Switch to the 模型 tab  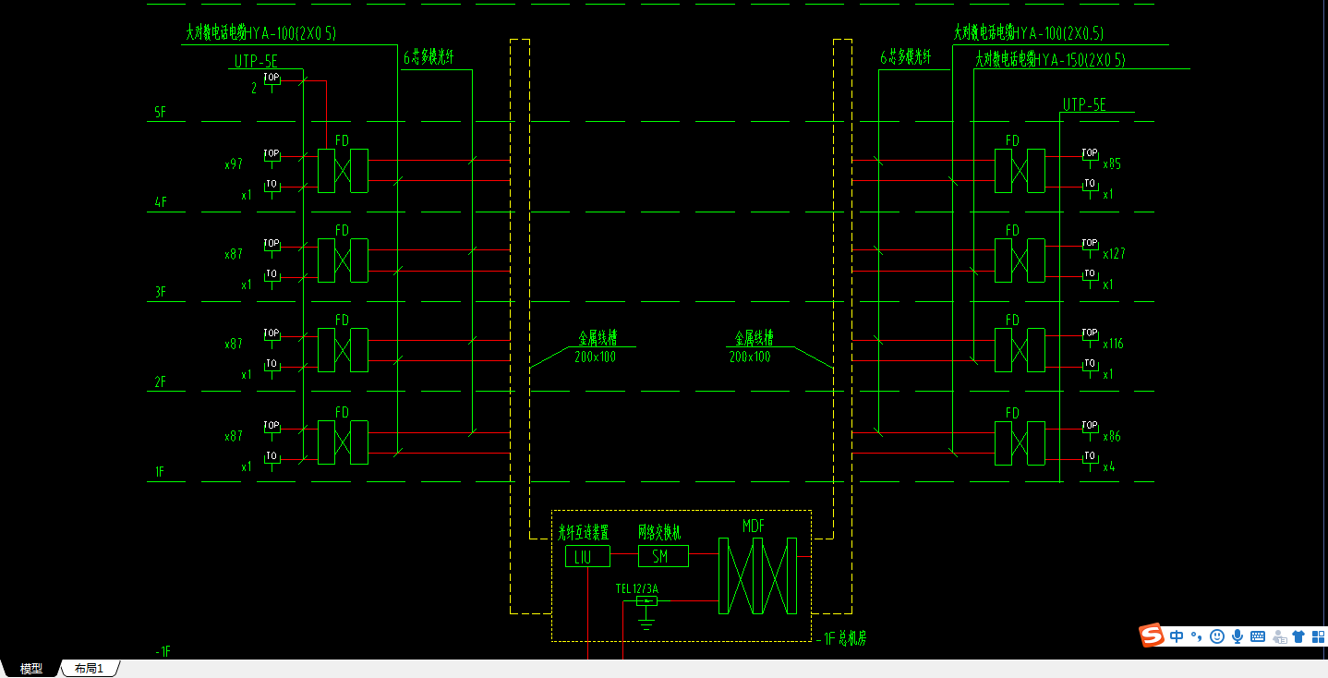click(x=31, y=669)
